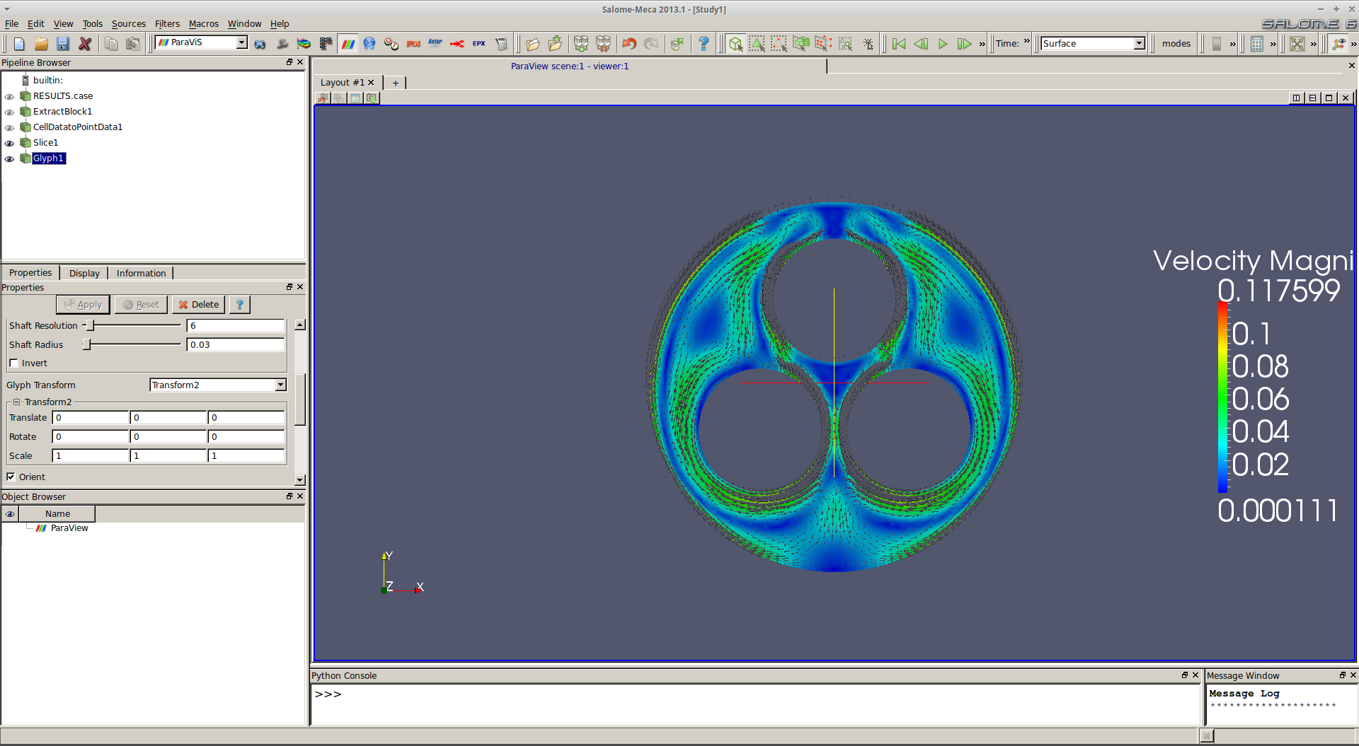Click the Save document icon
This screenshot has height=746, width=1359.
(x=63, y=44)
